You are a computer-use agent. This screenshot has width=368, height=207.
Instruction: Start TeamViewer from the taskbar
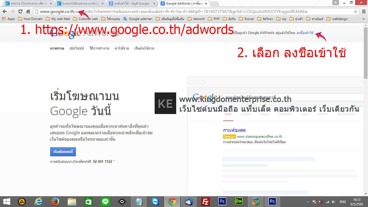(155, 201)
